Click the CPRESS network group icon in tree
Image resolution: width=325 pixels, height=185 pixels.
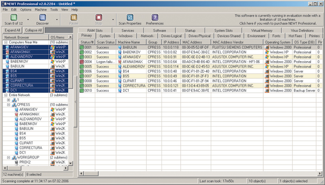click(14, 105)
